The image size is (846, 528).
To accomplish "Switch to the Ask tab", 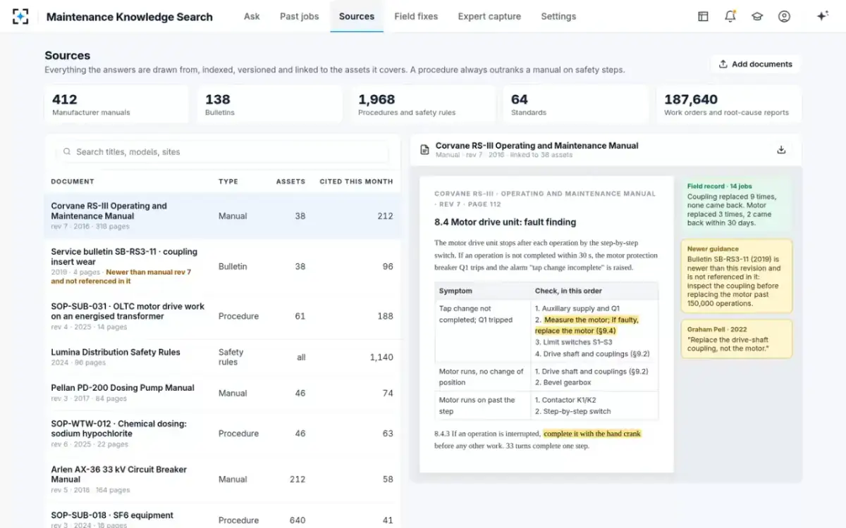I will [252, 16].
